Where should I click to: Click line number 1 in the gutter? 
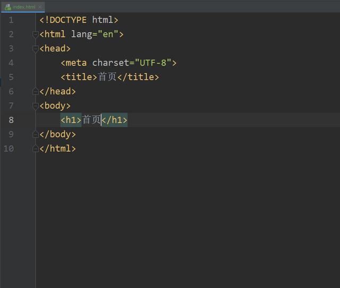[11, 20]
